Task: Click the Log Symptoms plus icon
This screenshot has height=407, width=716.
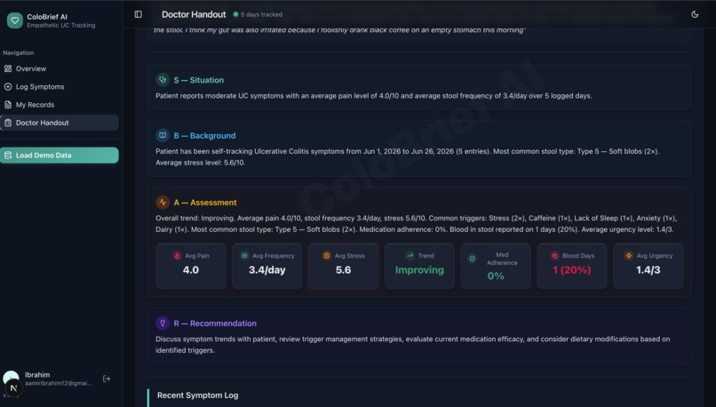Action: pos(8,87)
